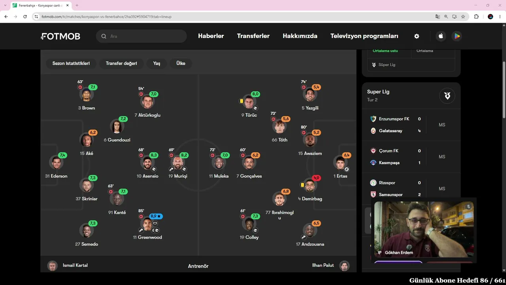Toggle the Sezon istatistikleri filter
The height and width of the screenshot is (285, 506).
coord(71,63)
